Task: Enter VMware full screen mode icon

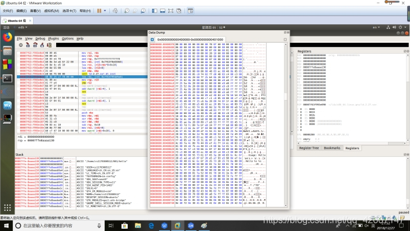Action: point(171,11)
